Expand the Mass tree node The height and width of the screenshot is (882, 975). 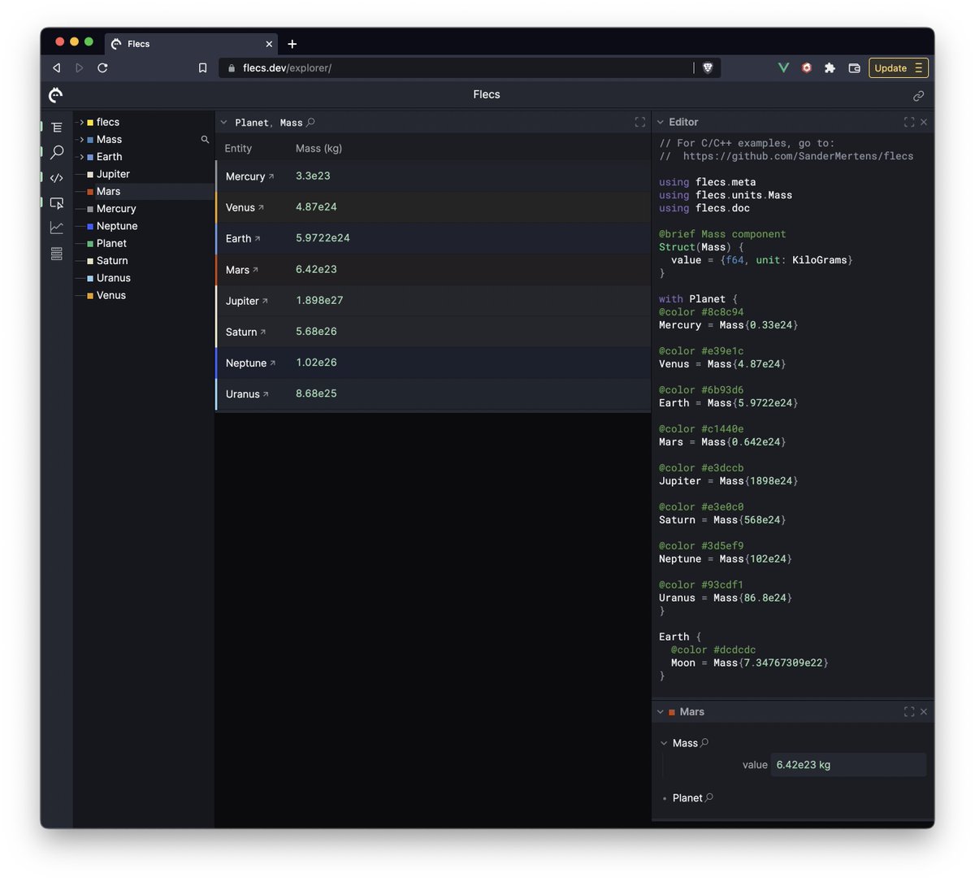81,140
